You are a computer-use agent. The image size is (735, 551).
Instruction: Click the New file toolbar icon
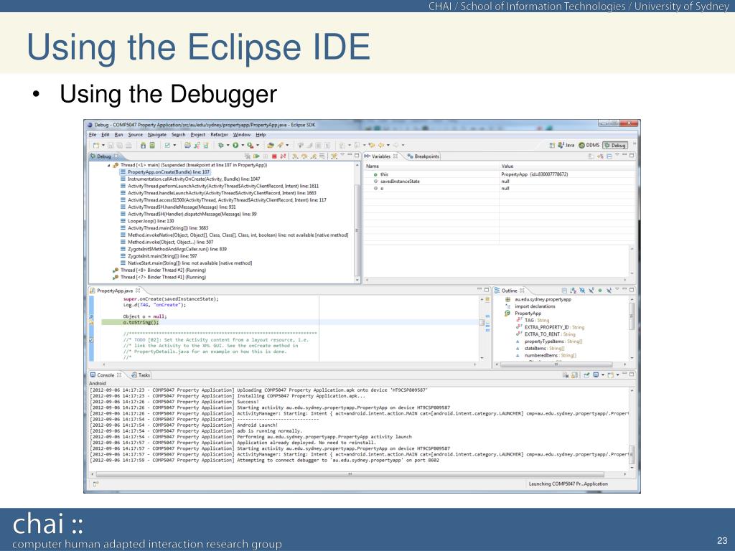point(95,145)
